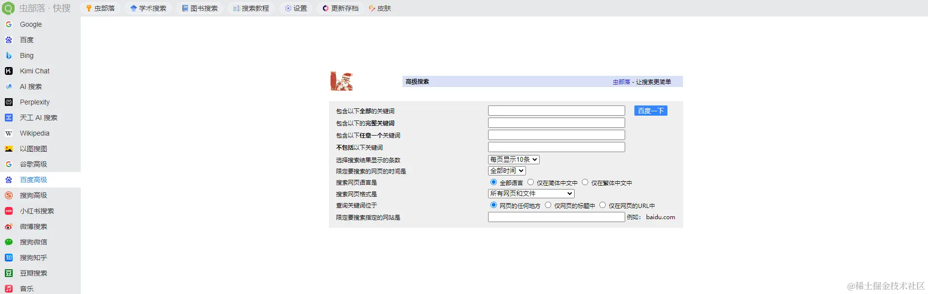Click the Wikipedia W icon
Viewport: 928px width, 294px height.
point(9,133)
